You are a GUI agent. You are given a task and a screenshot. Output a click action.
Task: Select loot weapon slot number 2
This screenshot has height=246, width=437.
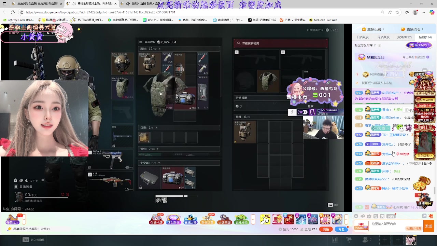coord(303,59)
